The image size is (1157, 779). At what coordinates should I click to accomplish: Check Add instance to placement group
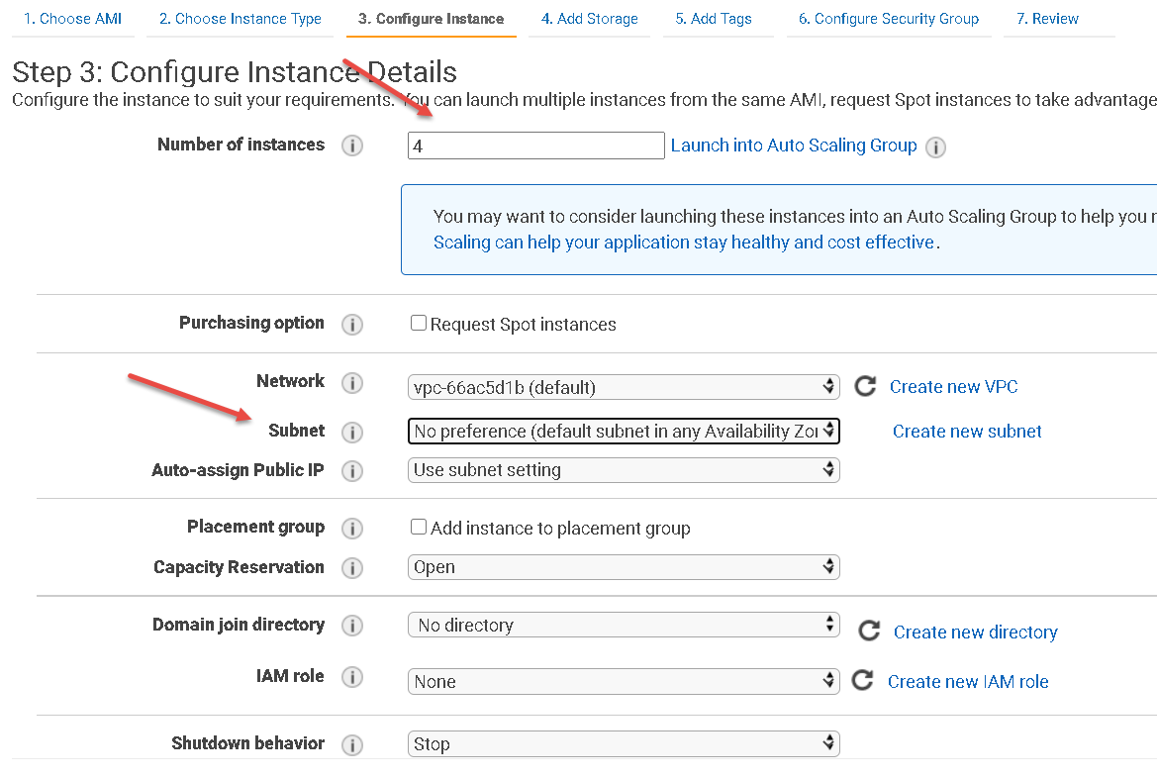pyautogui.click(x=418, y=527)
